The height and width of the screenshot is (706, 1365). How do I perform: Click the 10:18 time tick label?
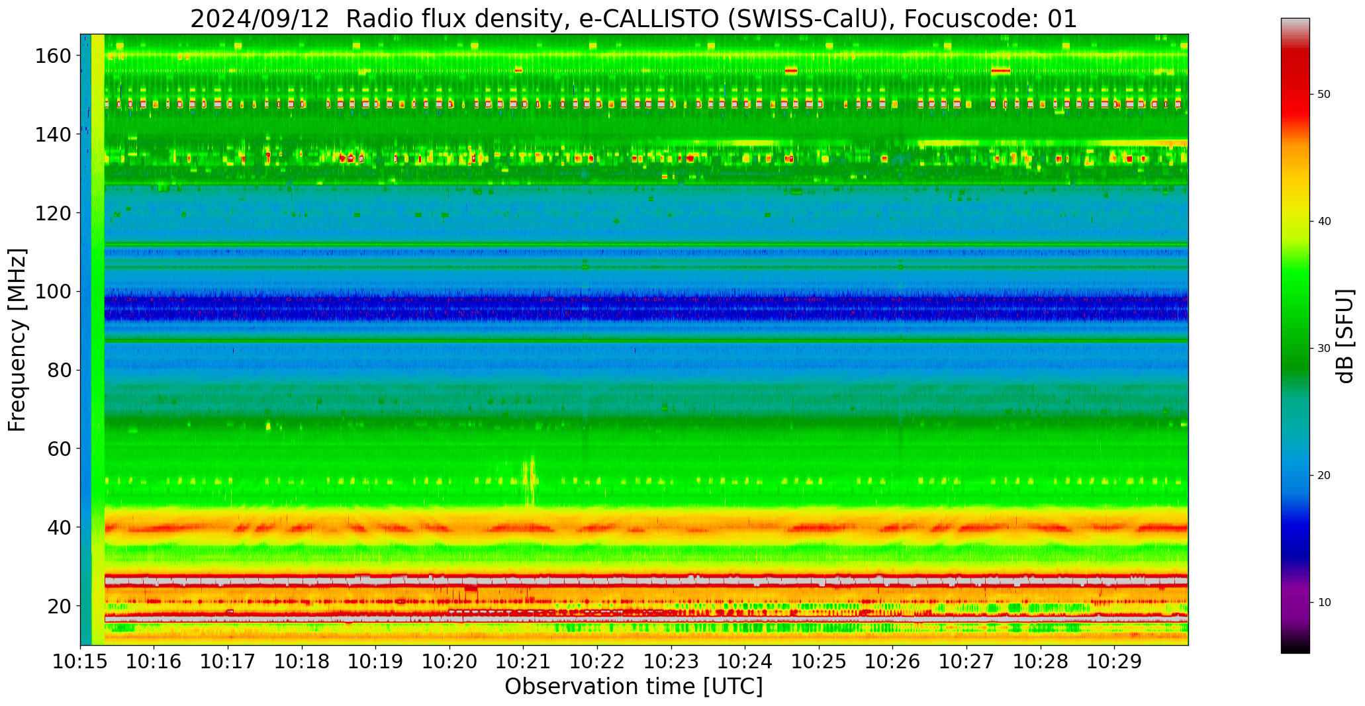[302, 662]
